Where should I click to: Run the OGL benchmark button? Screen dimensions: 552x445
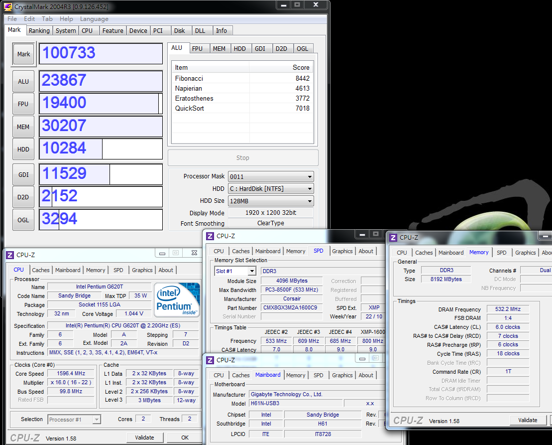pos(23,220)
